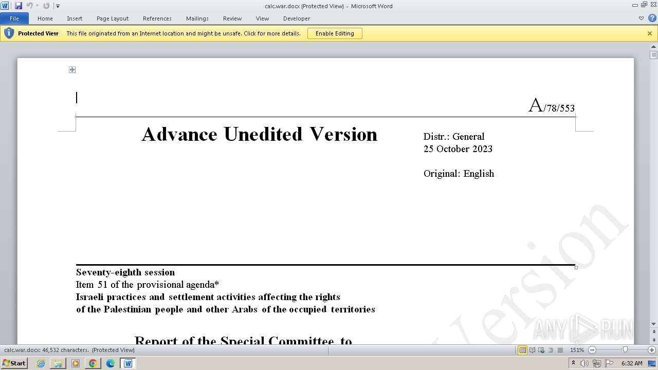Click the 151% zoom level button

click(x=577, y=350)
